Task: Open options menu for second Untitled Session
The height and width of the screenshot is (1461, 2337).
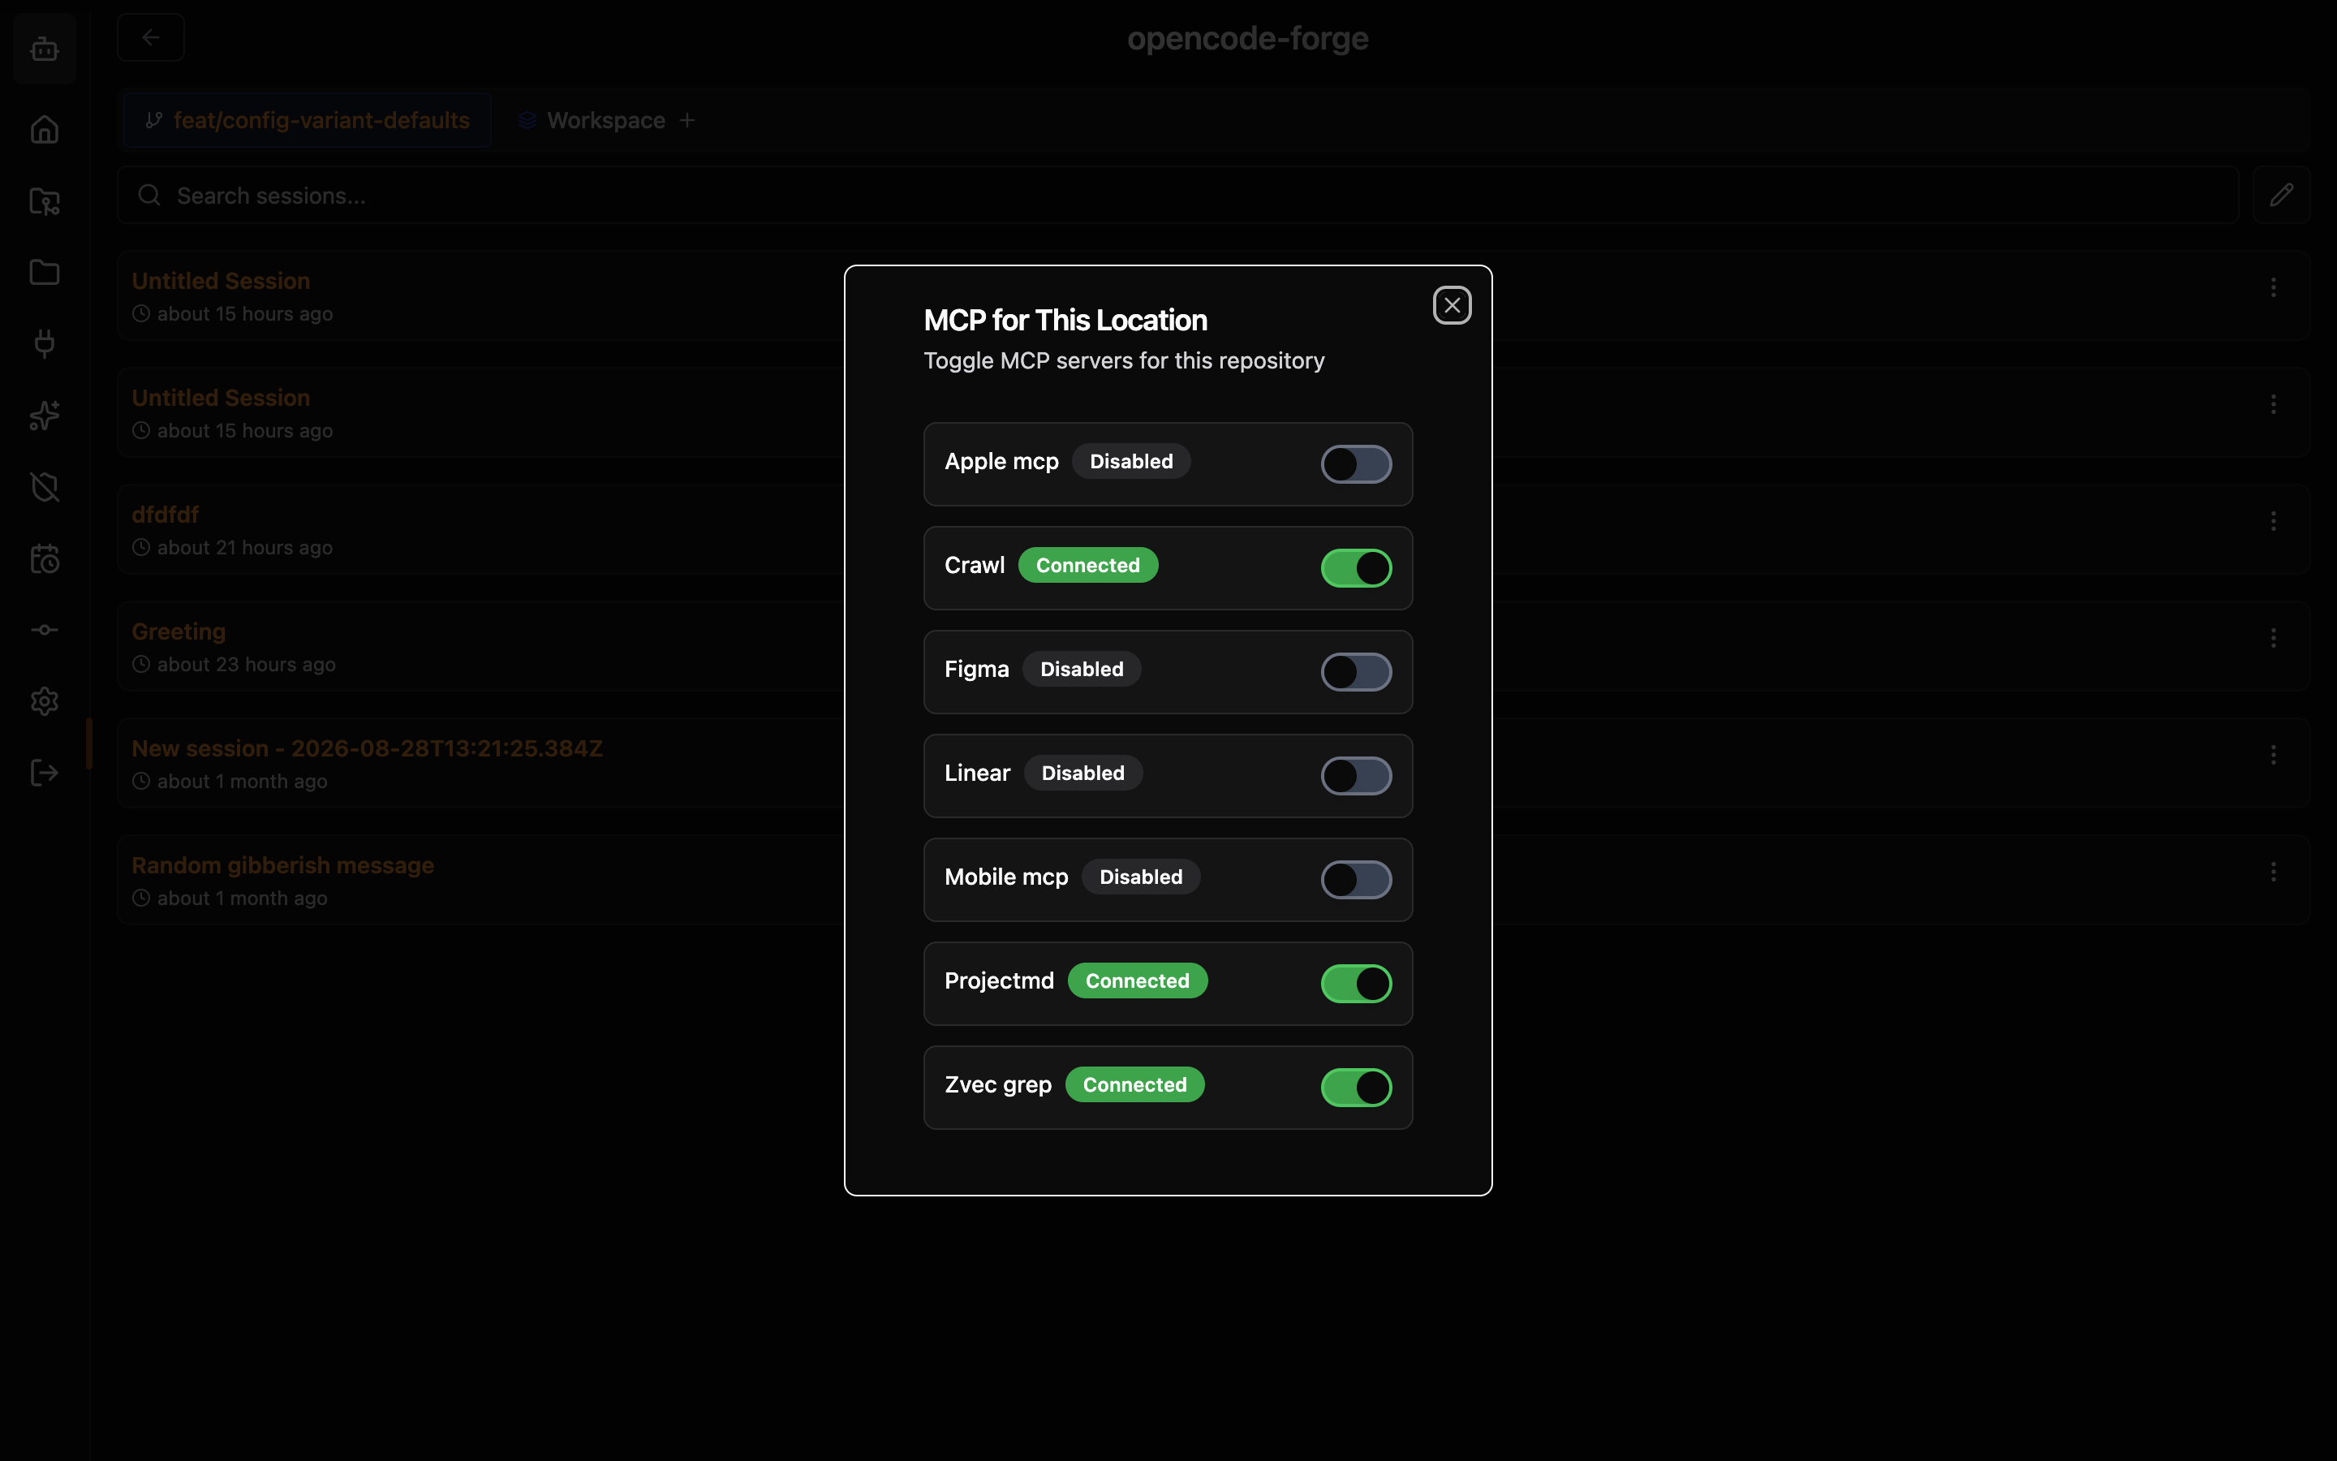Action: [2273, 404]
